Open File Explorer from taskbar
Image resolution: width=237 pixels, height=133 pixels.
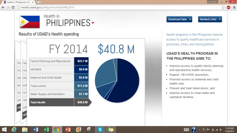pos(25,130)
